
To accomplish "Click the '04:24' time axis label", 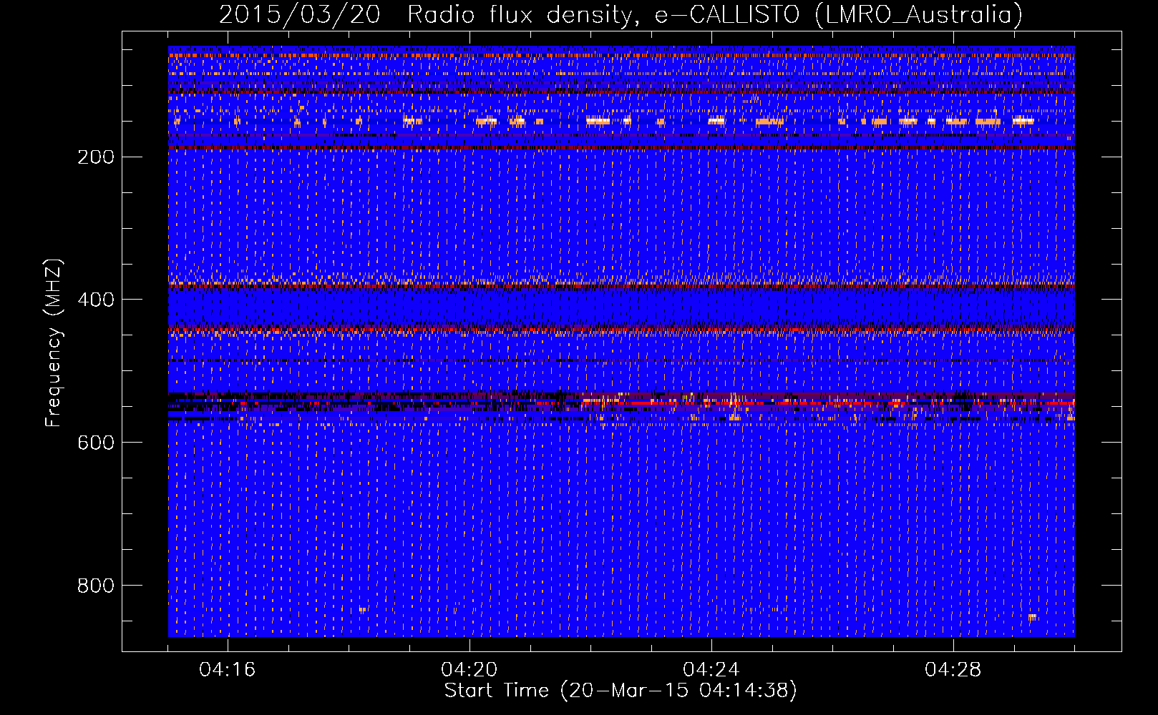I will click(x=711, y=670).
